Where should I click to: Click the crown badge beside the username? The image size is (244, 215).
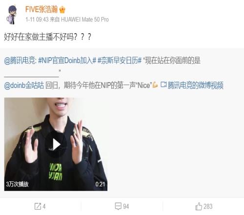click(62, 9)
